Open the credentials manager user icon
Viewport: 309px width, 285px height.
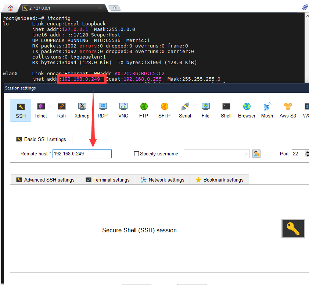tap(256, 154)
